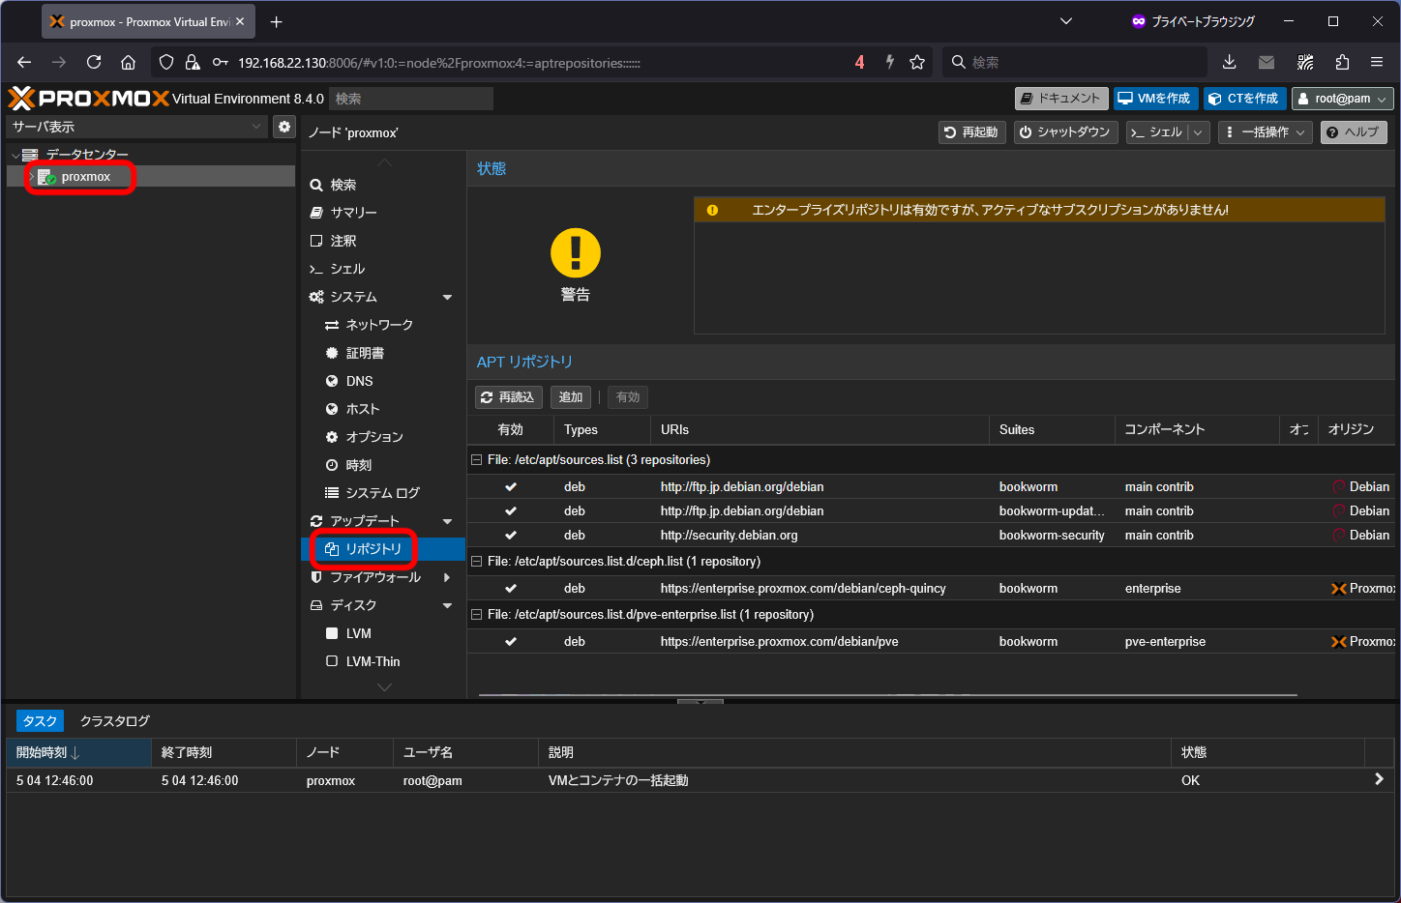Image resolution: width=1401 pixels, height=903 pixels.
Task: Click the Firefox reload page icon
Action: [94, 62]
